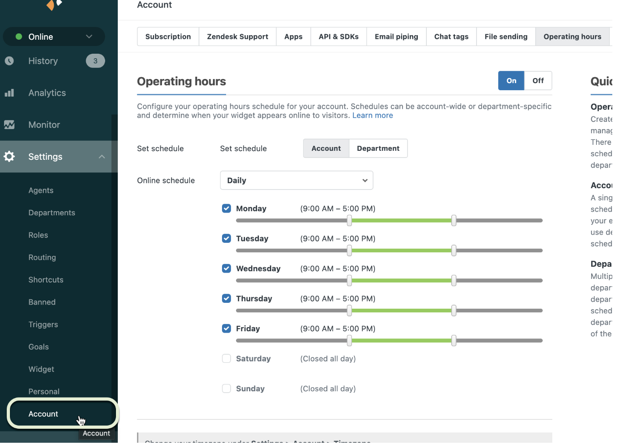Uncheck the Monday schedule checkbox
The height and width of the screenshot is (445, 629).
pyautogui.click(x=226, y=208)
